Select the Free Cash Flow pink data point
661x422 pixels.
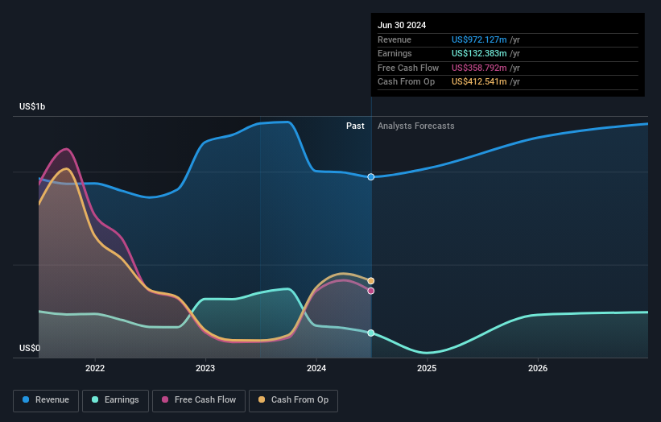click(x=371, y=291)
